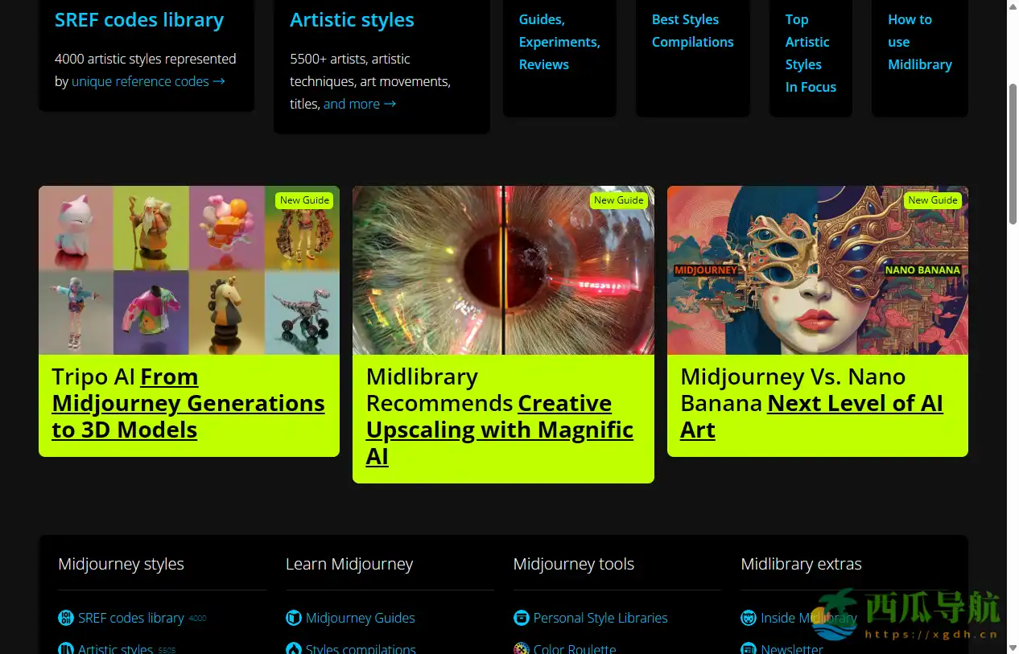Screen dimensions: 1019x654
Task: Click the Inside Midlibrary cat icon
Action: [749, 618]
